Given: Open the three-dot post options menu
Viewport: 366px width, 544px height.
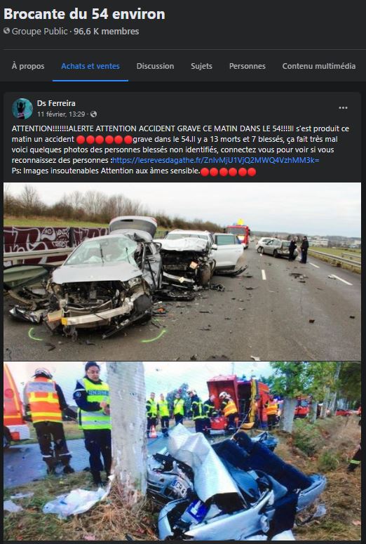Looking at the screenshot, I should (x=343, y=108).
